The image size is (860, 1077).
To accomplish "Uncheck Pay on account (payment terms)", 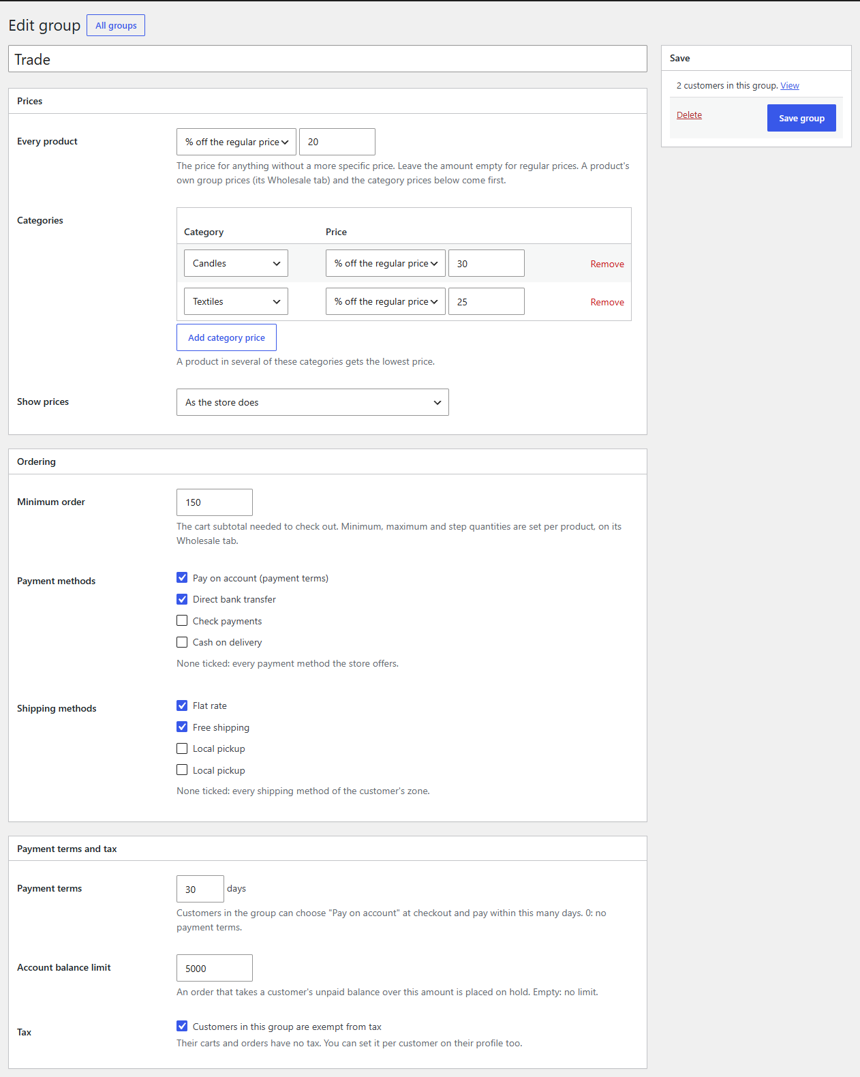I will pos(182,577).
